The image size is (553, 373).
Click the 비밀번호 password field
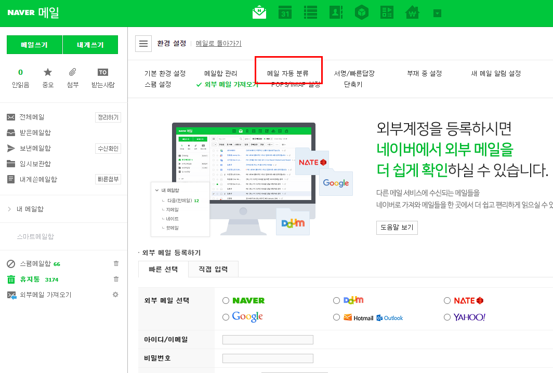click(268, 358)
